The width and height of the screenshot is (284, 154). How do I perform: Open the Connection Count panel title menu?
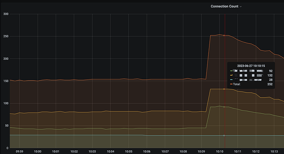(224, 6)
